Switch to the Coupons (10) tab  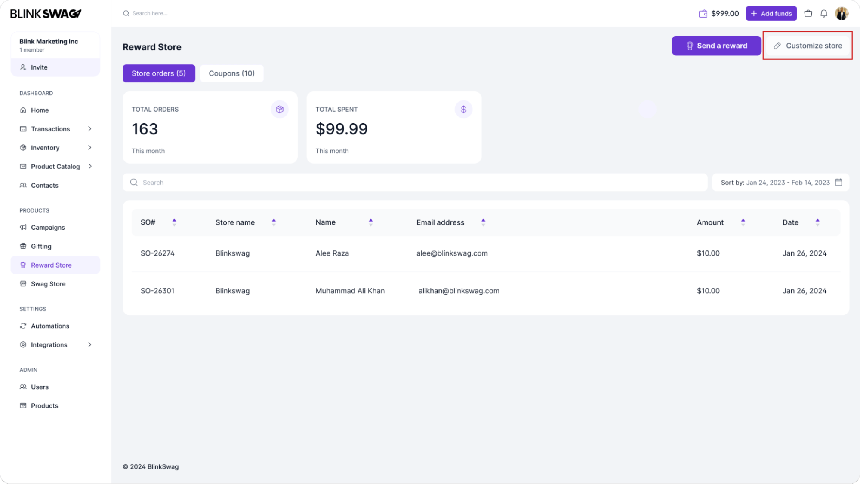coord(231,73)
